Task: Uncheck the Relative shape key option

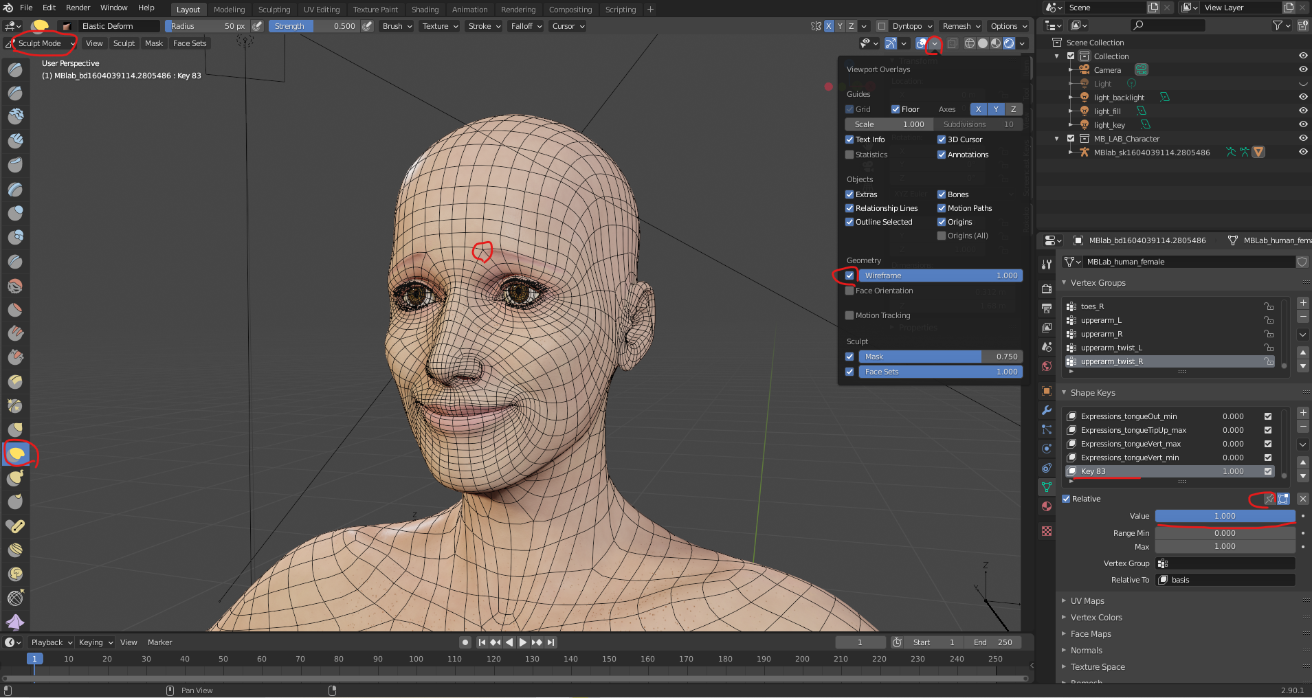Action: [1066, 499]
